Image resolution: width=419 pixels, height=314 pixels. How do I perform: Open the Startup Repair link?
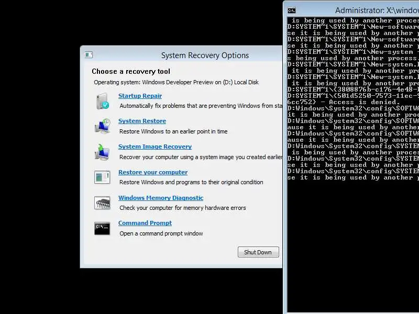click(x=140, y=96)
